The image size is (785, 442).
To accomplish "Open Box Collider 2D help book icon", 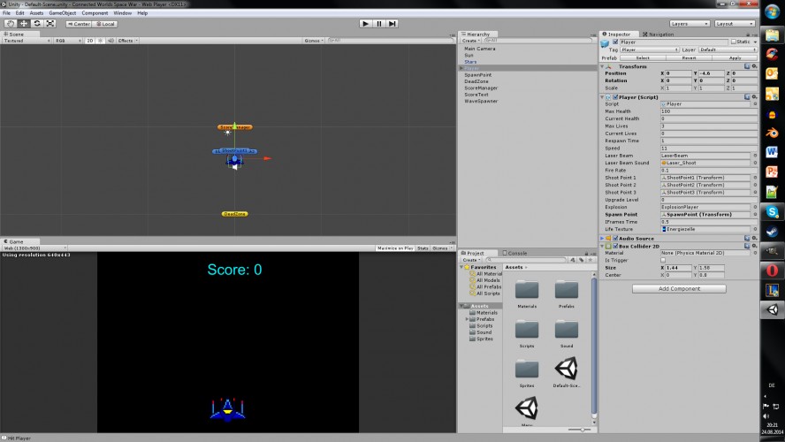I will point(747,246).
